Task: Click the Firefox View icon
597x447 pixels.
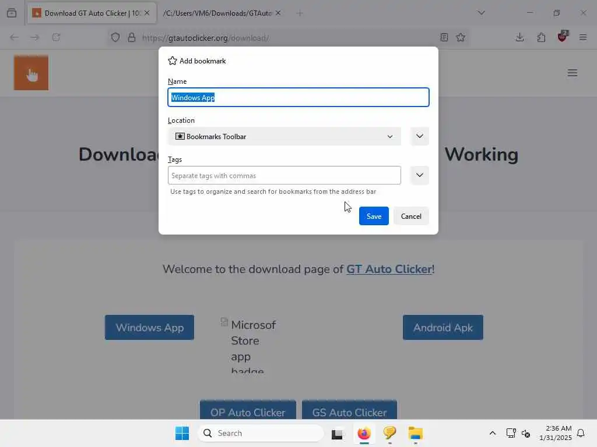Action: tap(12, 13)
